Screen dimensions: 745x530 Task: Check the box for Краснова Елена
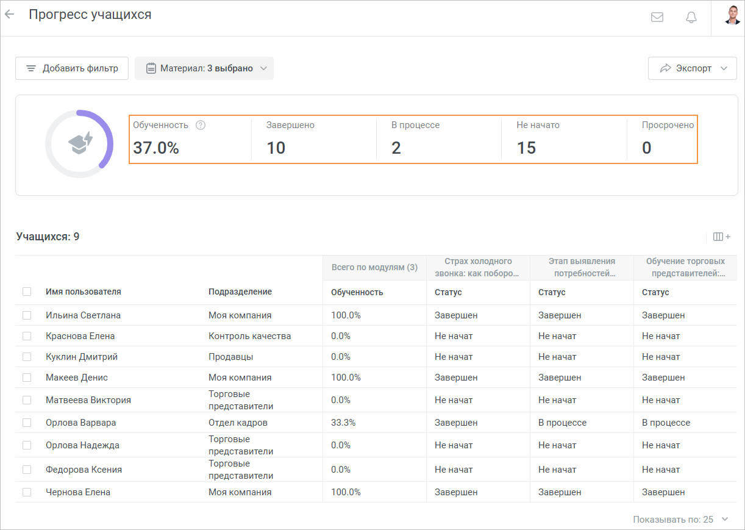(27, 336)
